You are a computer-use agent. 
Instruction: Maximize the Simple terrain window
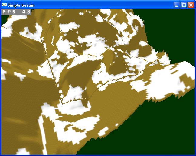click(x=184, y=5)
